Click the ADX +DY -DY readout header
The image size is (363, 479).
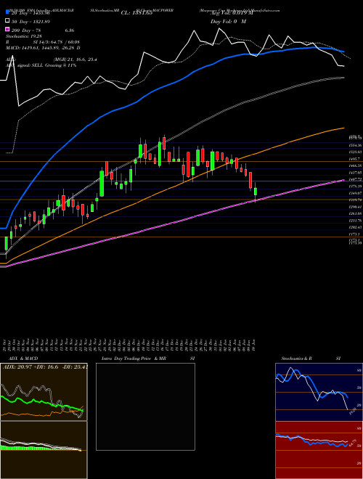45,367
